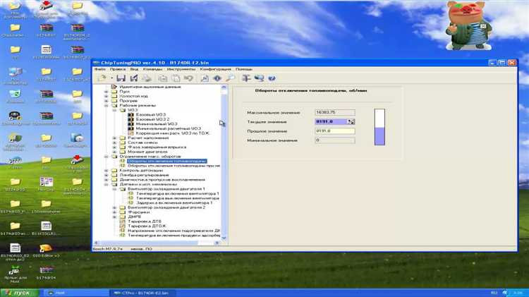Viewport: 529px width, 297px height.
Task: Select Задержка включения вентилятора 1
Action: pos(174,203)
